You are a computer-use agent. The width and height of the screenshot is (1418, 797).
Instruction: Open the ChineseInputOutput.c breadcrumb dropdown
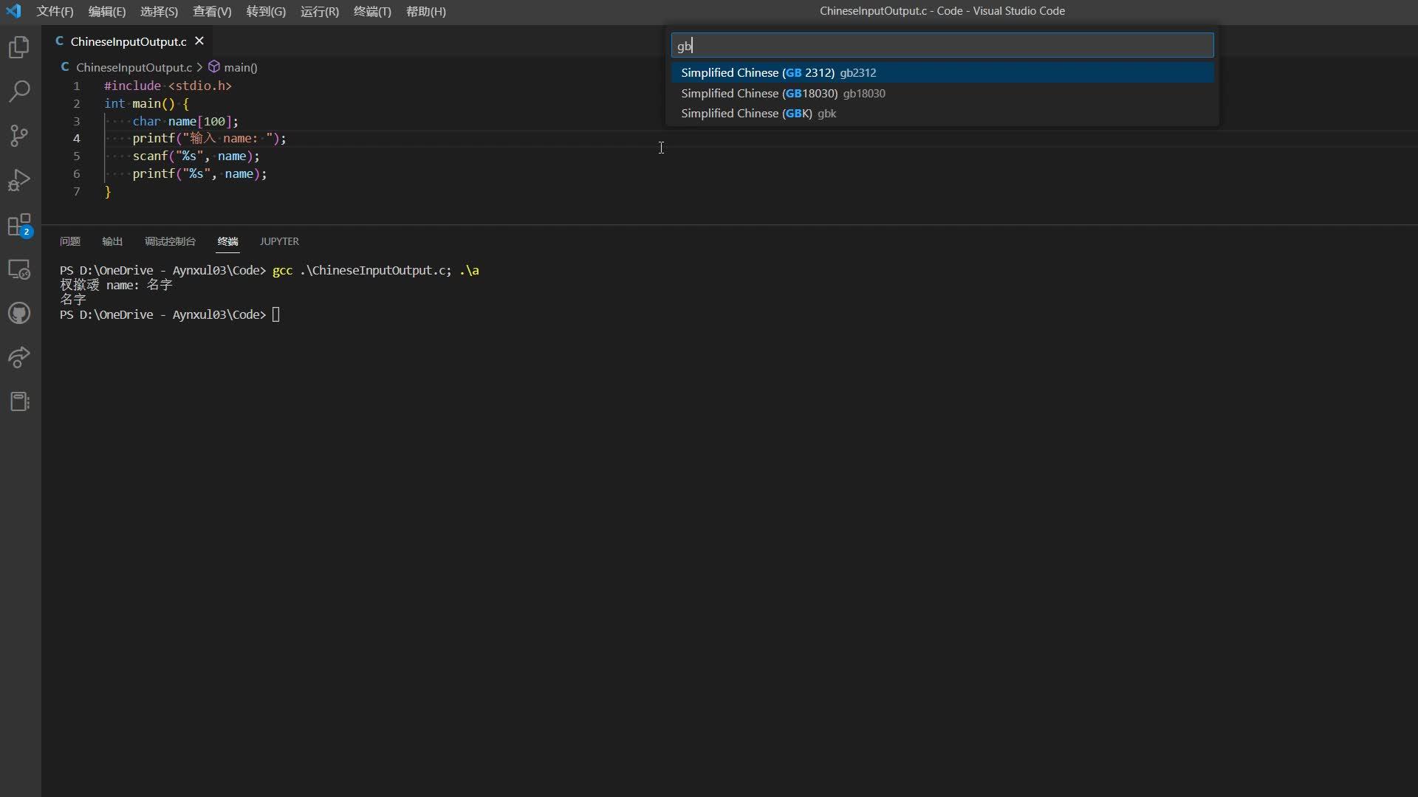(134, 67)
